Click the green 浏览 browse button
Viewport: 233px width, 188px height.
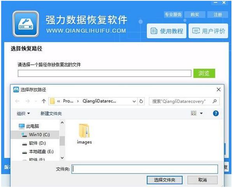tap(204, 73)
